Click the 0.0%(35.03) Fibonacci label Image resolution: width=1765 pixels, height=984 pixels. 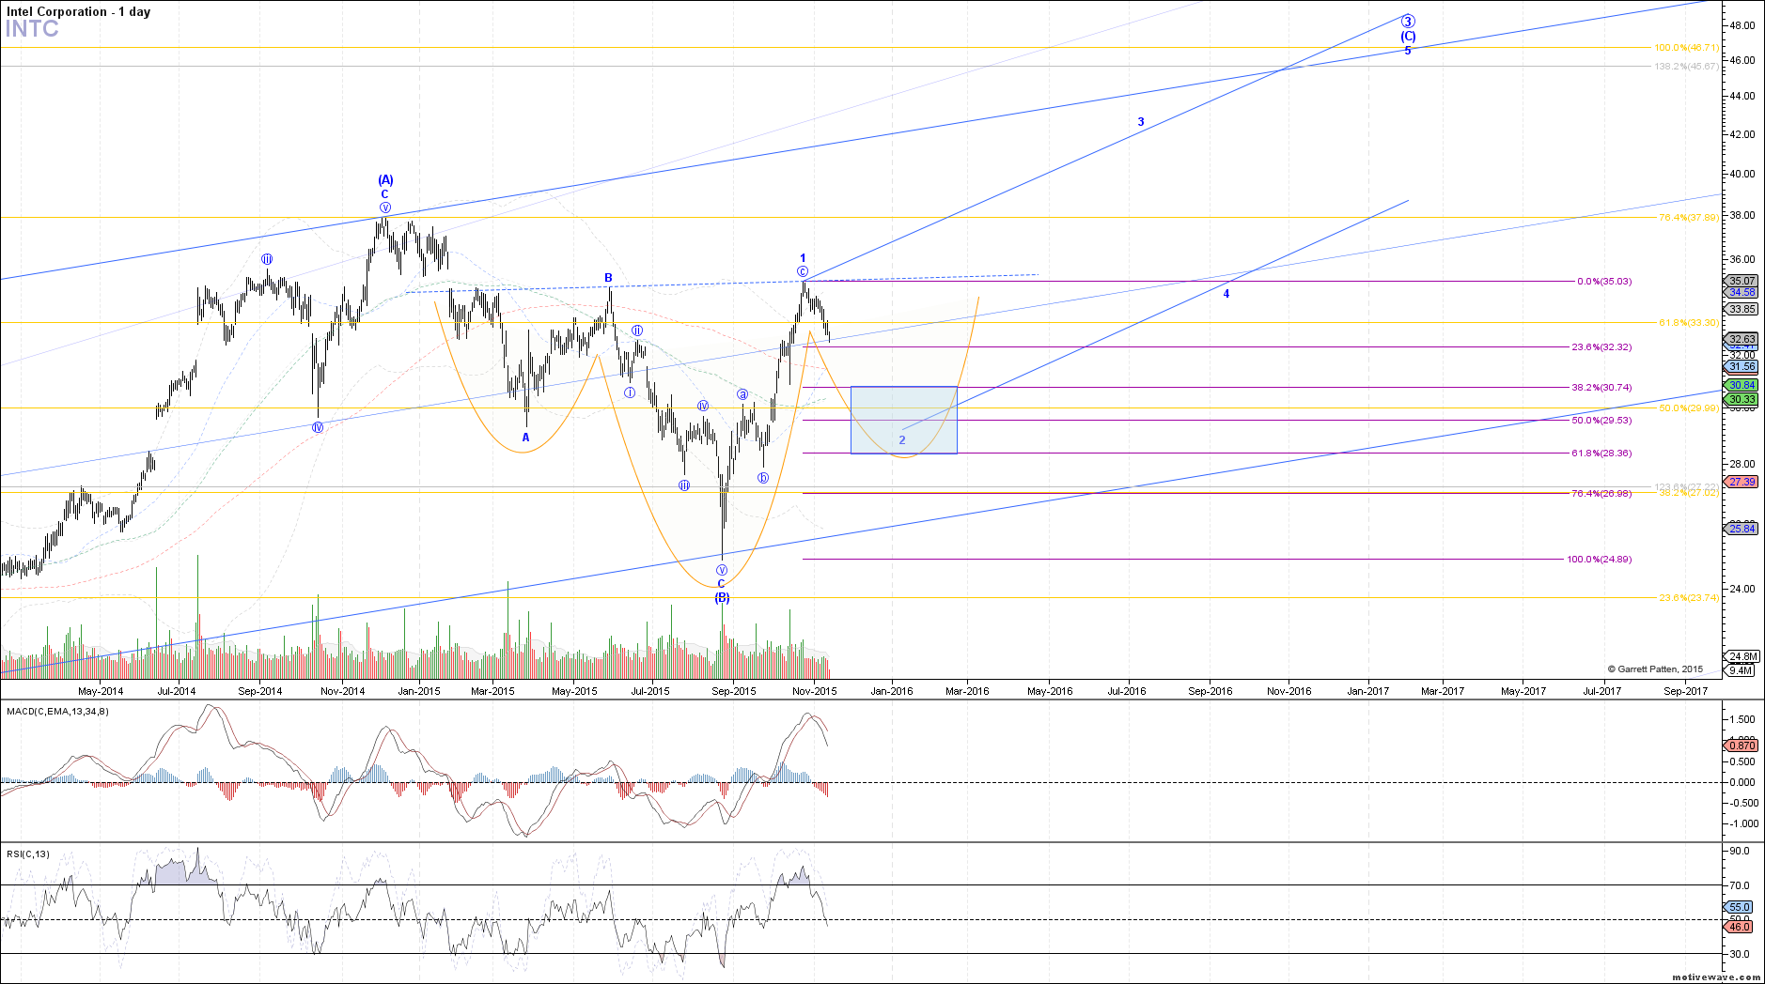1604,281
